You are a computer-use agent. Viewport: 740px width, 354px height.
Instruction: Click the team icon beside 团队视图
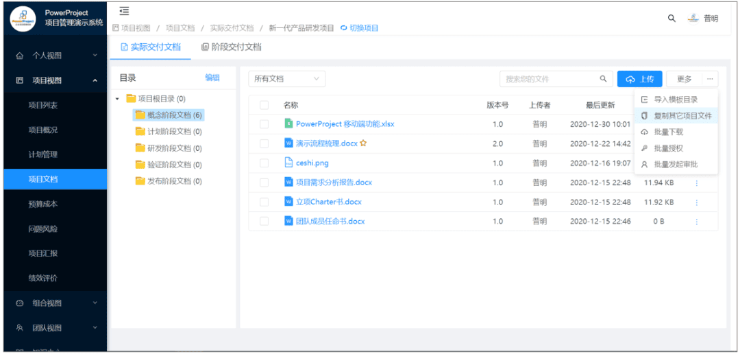[19, 327]
